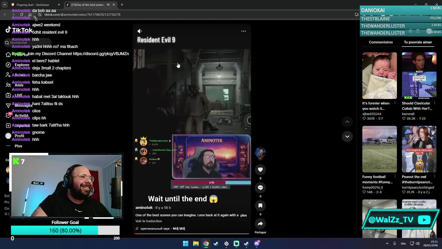The height and width of the screenshot is (249, 442).
Task: Open the video's three-dot options menu
Action: (243, 31)
